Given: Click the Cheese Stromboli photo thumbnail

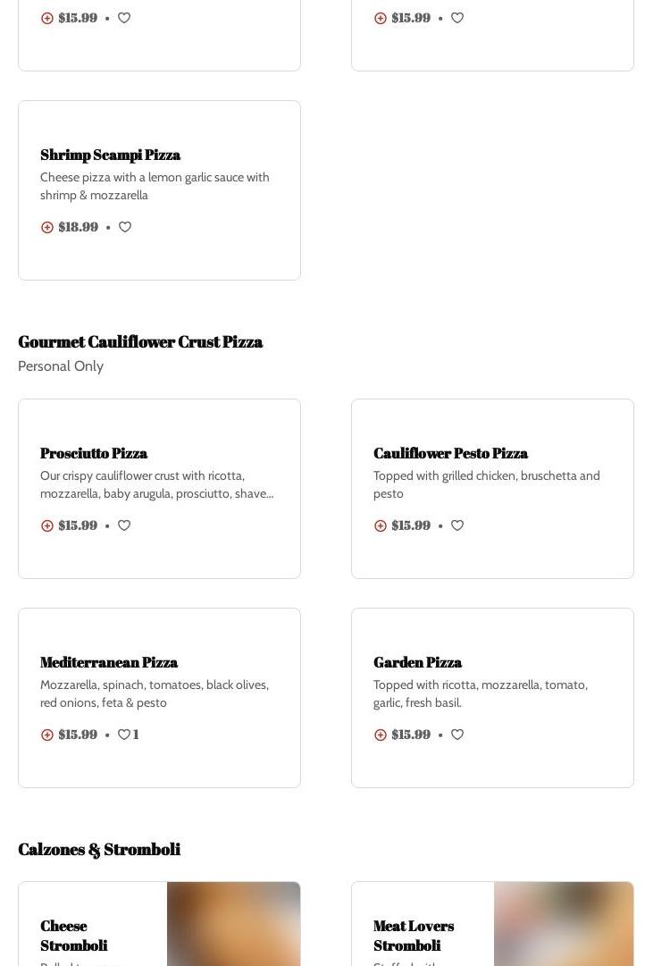Looking at the screenshot, I should click(233, 924).
